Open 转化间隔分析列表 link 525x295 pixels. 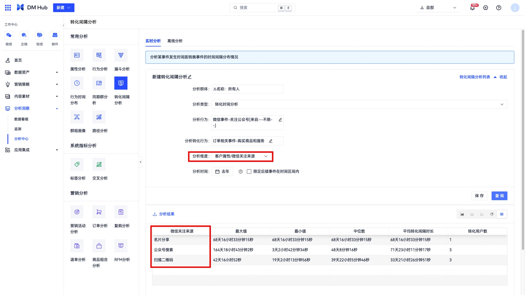pyautogui.click(x=475, y=77)
